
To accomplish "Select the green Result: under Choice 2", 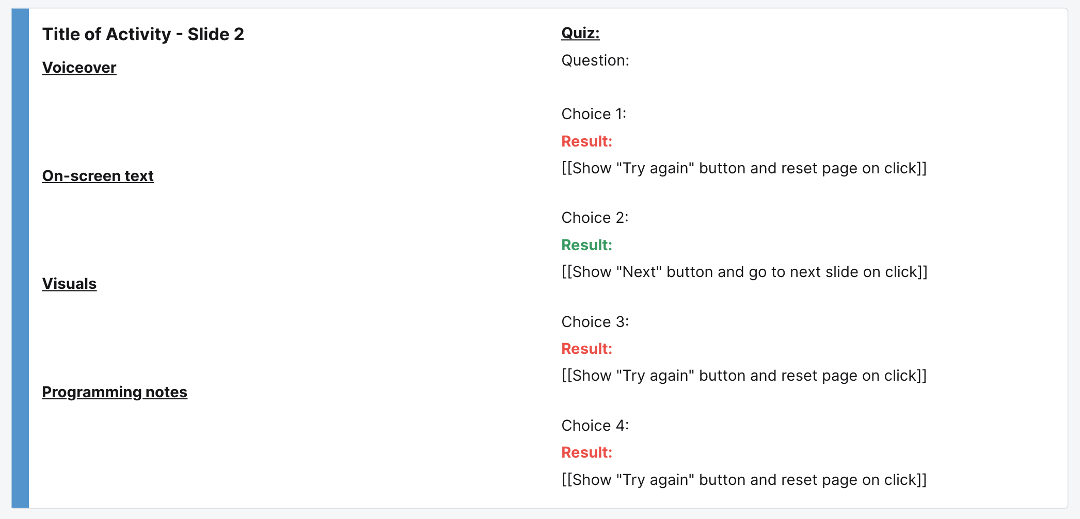I will [586, 245].
